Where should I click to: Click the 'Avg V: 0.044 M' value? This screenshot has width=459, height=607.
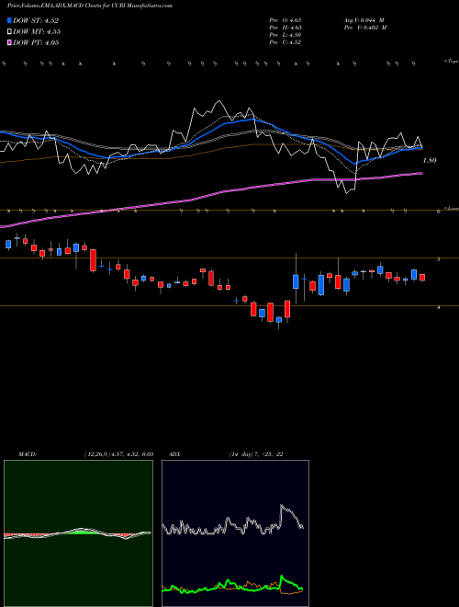click(364, 19)
